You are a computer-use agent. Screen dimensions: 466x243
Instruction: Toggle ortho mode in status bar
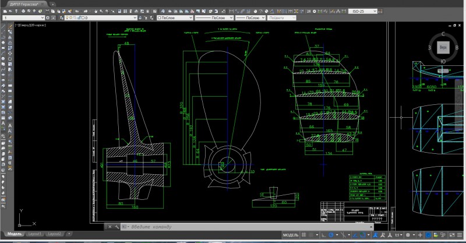click(x=323, y=235)
